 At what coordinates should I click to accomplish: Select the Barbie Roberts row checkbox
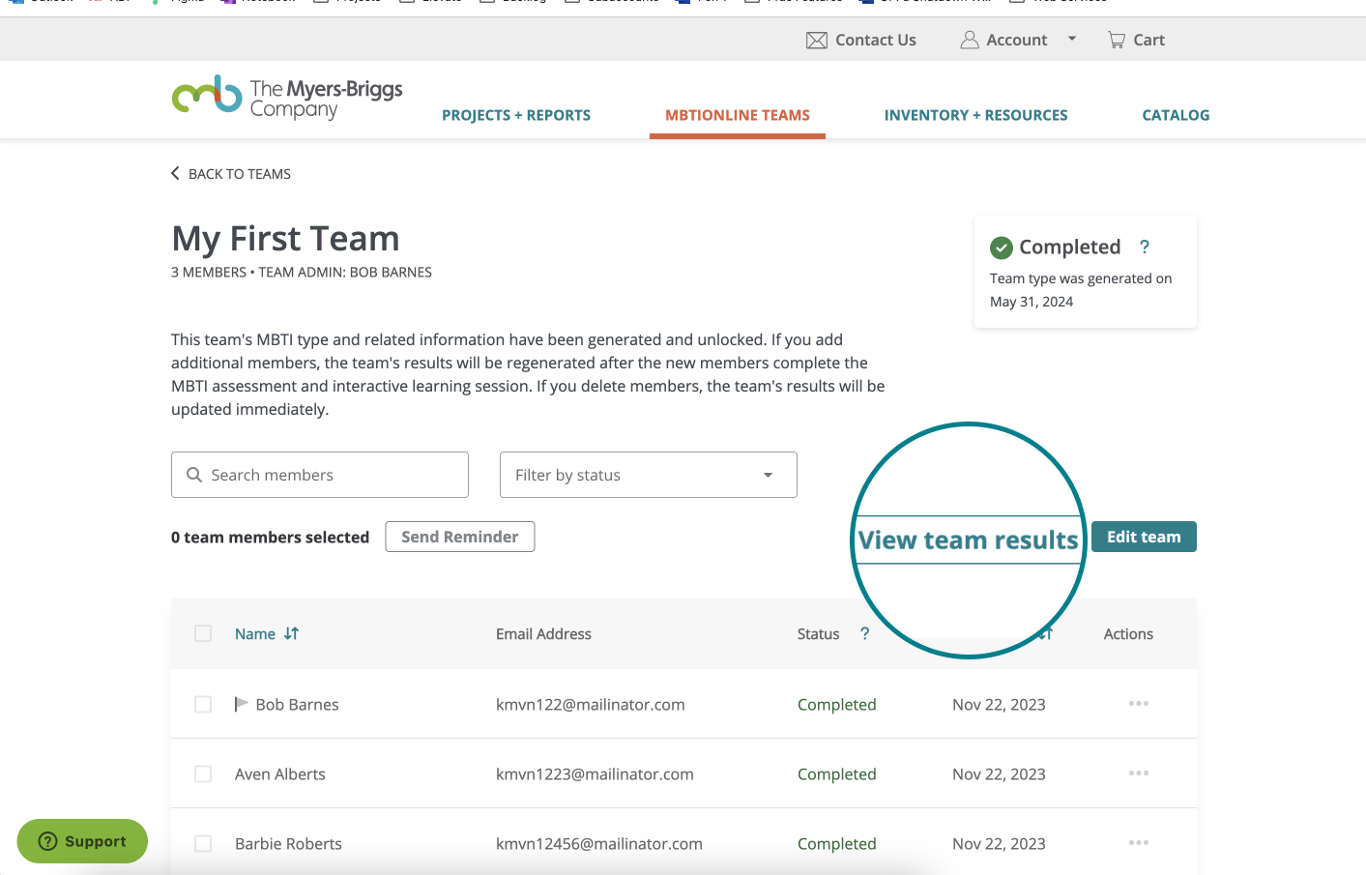(203, 843)
